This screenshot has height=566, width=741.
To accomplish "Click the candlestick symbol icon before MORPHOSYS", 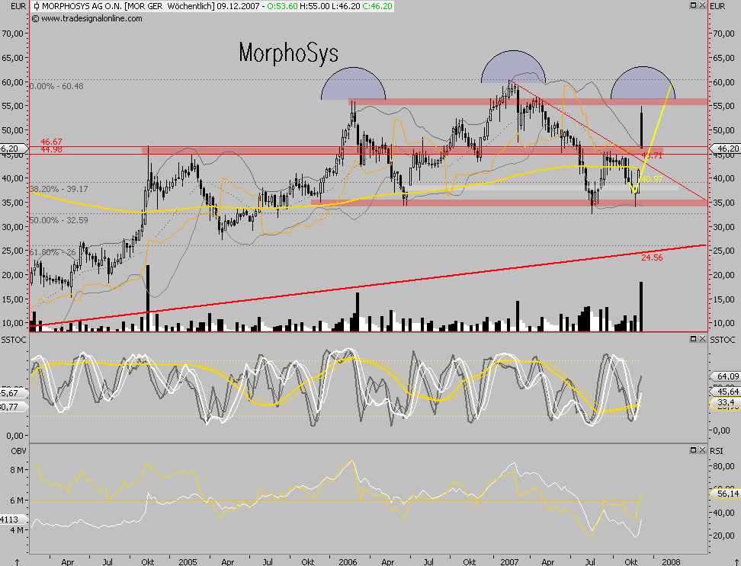I will click(x=36, y=7).
